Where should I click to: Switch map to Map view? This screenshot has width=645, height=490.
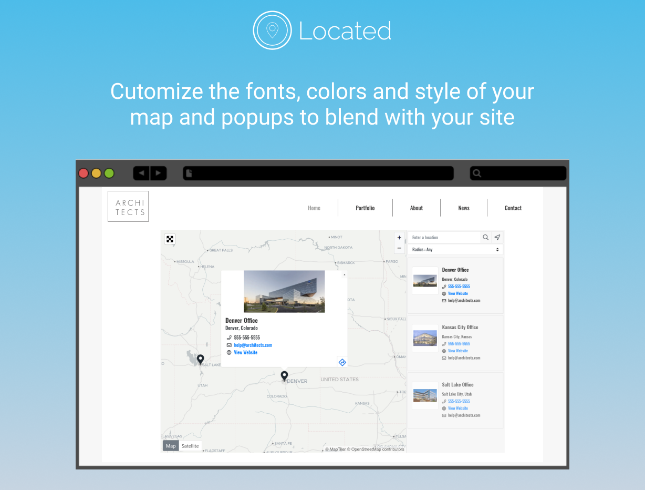(x=171, y=446)
